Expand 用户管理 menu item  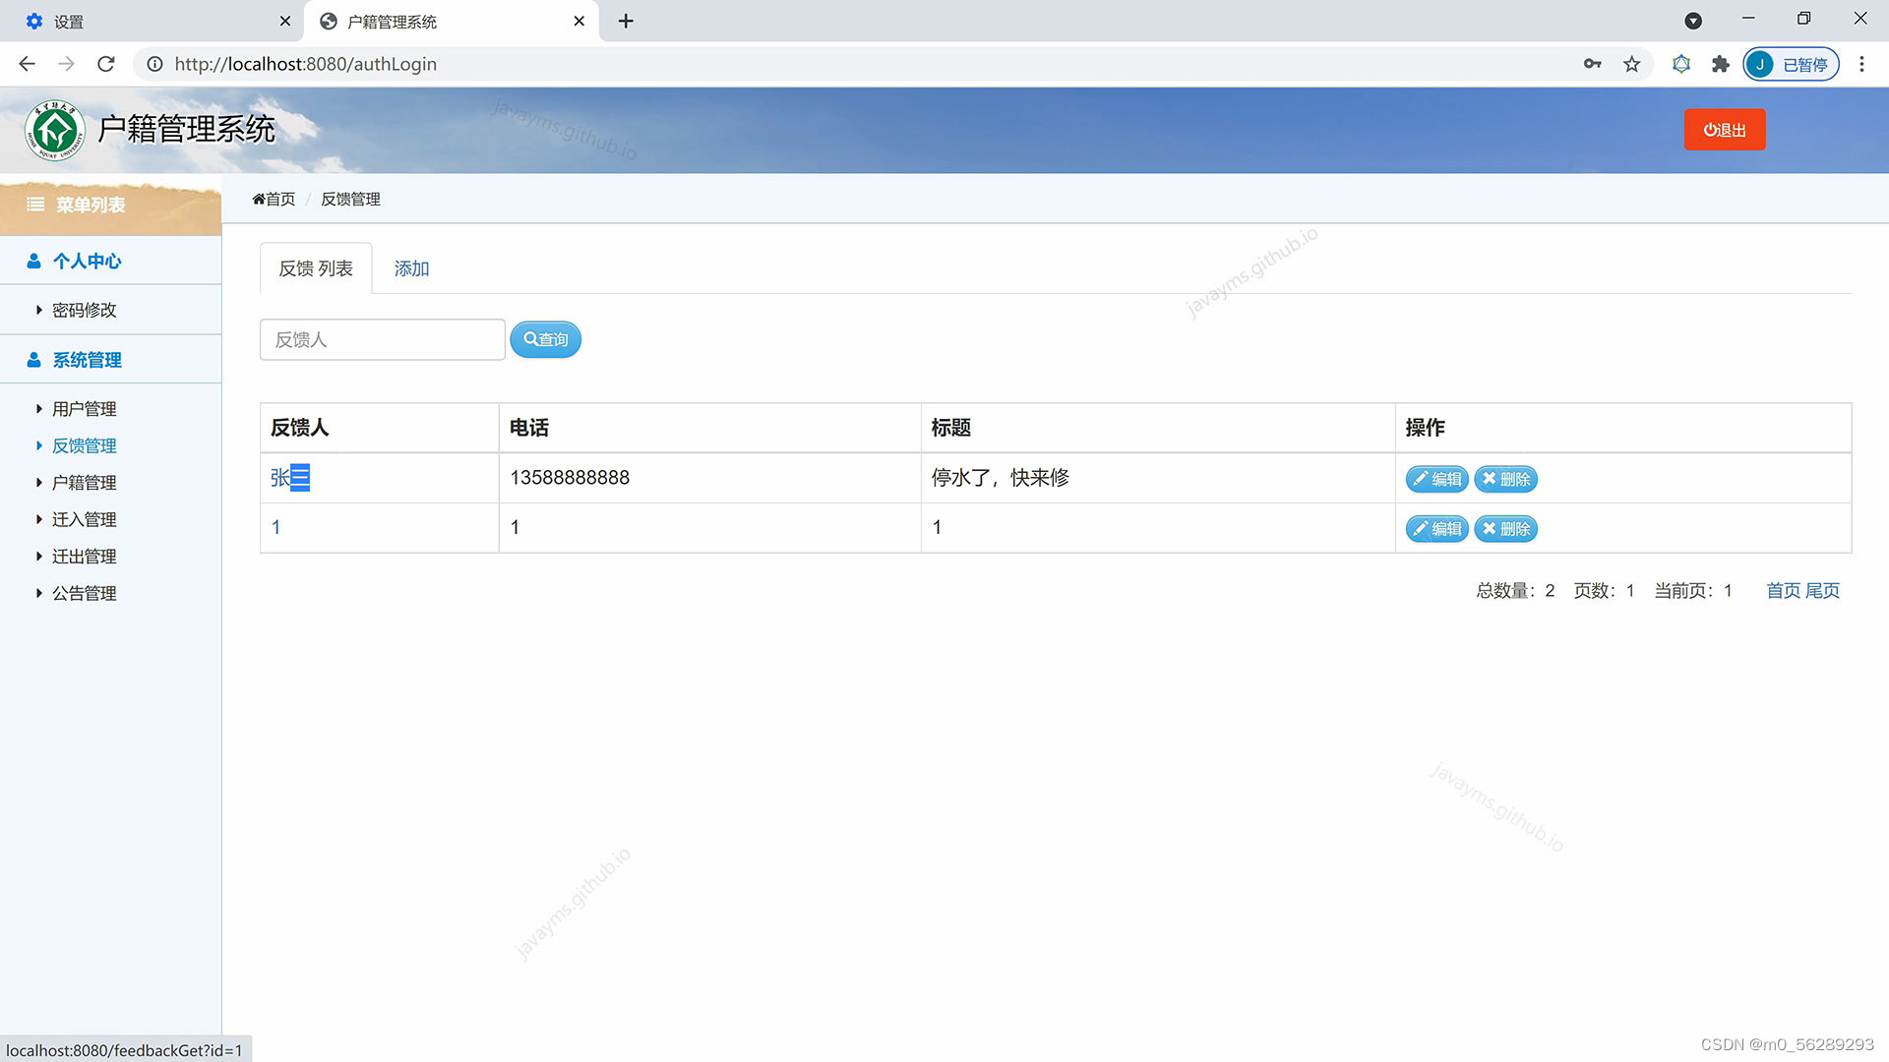coord(84,409)
